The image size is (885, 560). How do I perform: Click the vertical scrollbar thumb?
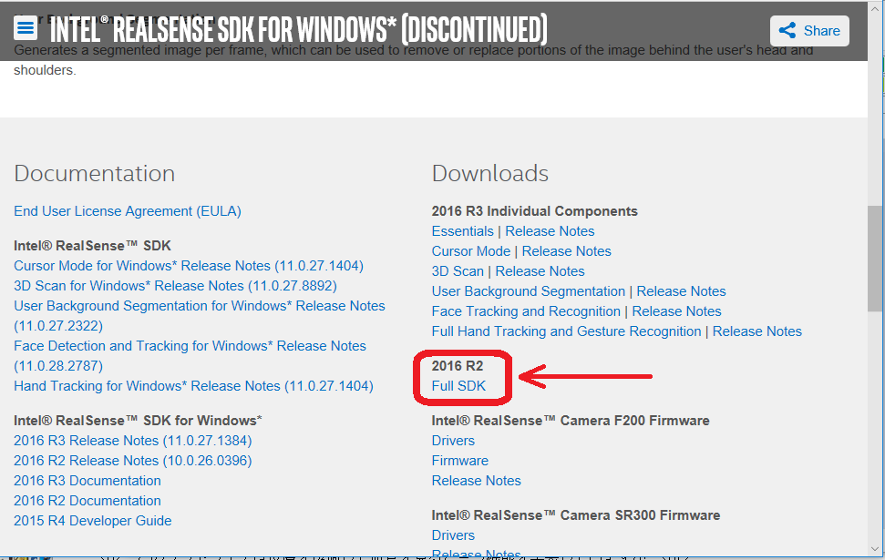[x=875, y=259]
